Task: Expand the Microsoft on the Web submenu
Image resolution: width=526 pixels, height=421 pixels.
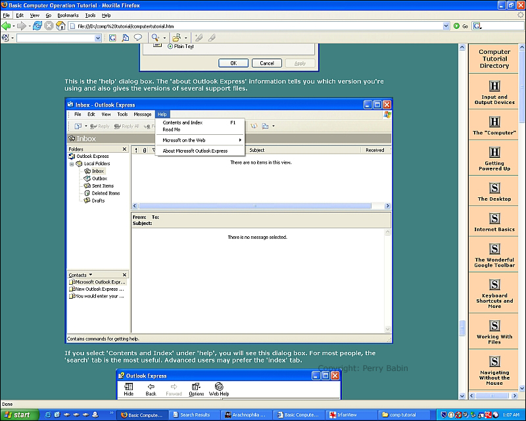Action: point(200,140)
